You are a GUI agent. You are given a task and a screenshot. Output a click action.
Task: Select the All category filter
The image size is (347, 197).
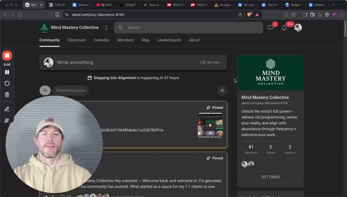click(45, 90)
